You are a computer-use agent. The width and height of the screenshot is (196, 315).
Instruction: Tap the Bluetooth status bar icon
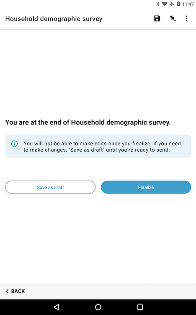[x=158, y=4]
